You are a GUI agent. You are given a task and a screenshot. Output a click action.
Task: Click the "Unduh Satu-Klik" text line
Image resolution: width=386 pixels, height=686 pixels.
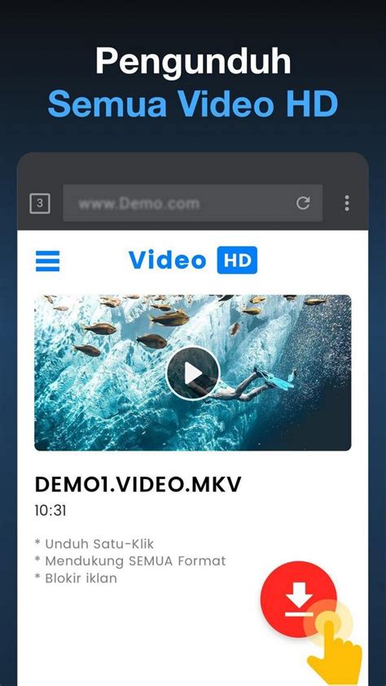(x=94, y=543)
